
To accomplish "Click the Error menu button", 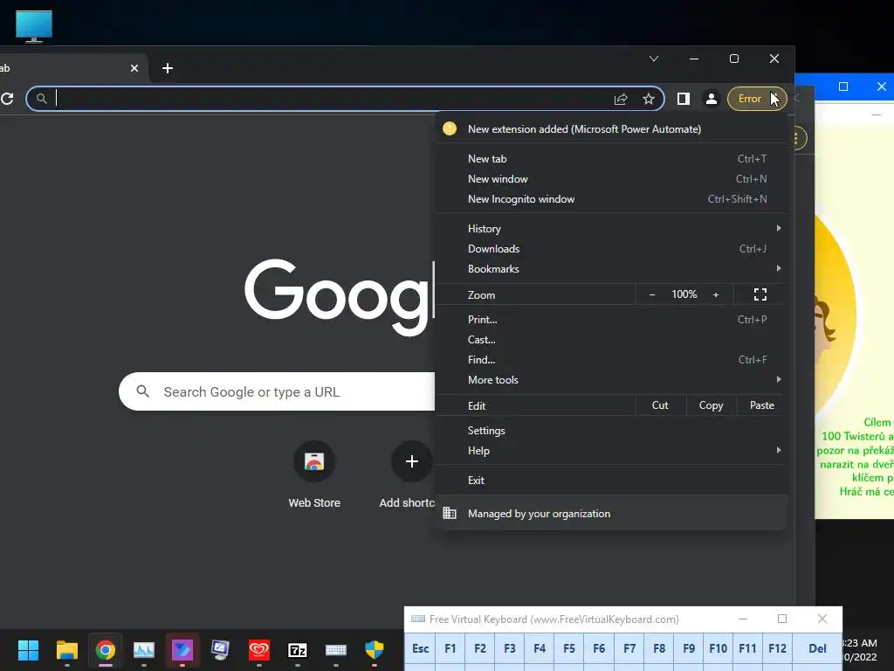I will [757, 99].
